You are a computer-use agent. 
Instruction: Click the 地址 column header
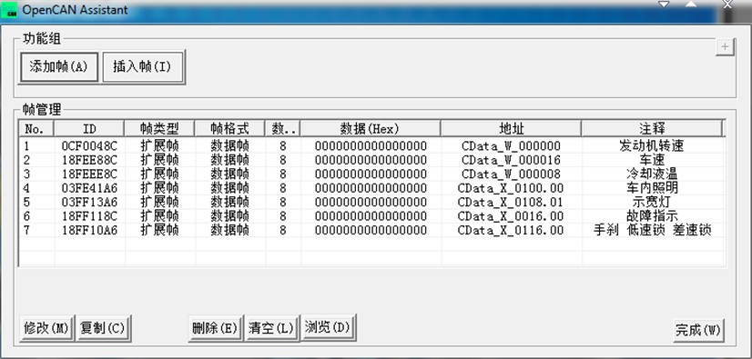coord(511,128)
